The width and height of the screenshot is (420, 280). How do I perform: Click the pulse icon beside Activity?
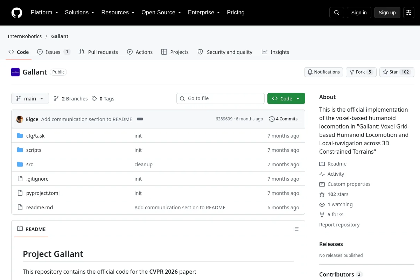322,174
